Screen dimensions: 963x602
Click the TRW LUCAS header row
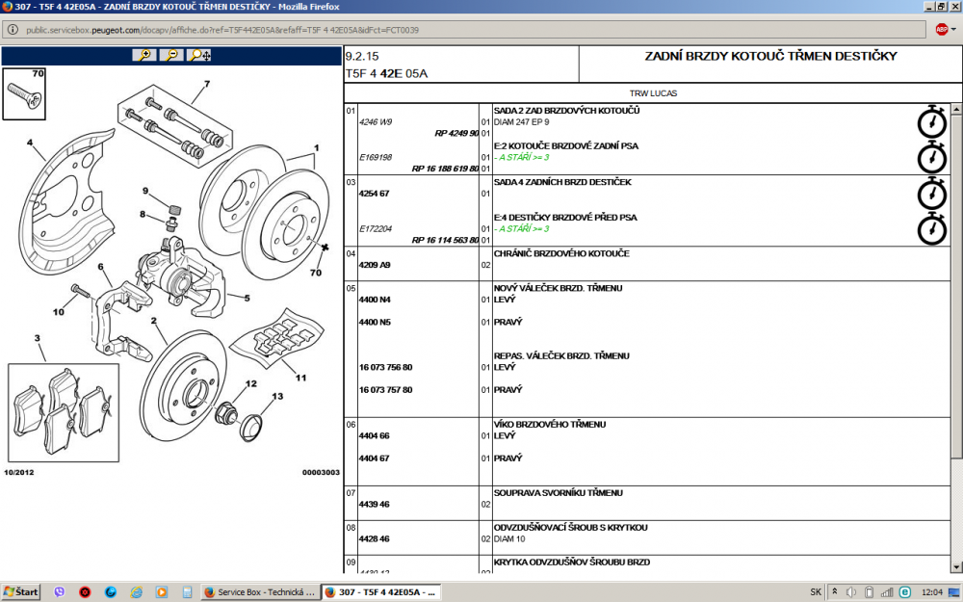[653, 93]
